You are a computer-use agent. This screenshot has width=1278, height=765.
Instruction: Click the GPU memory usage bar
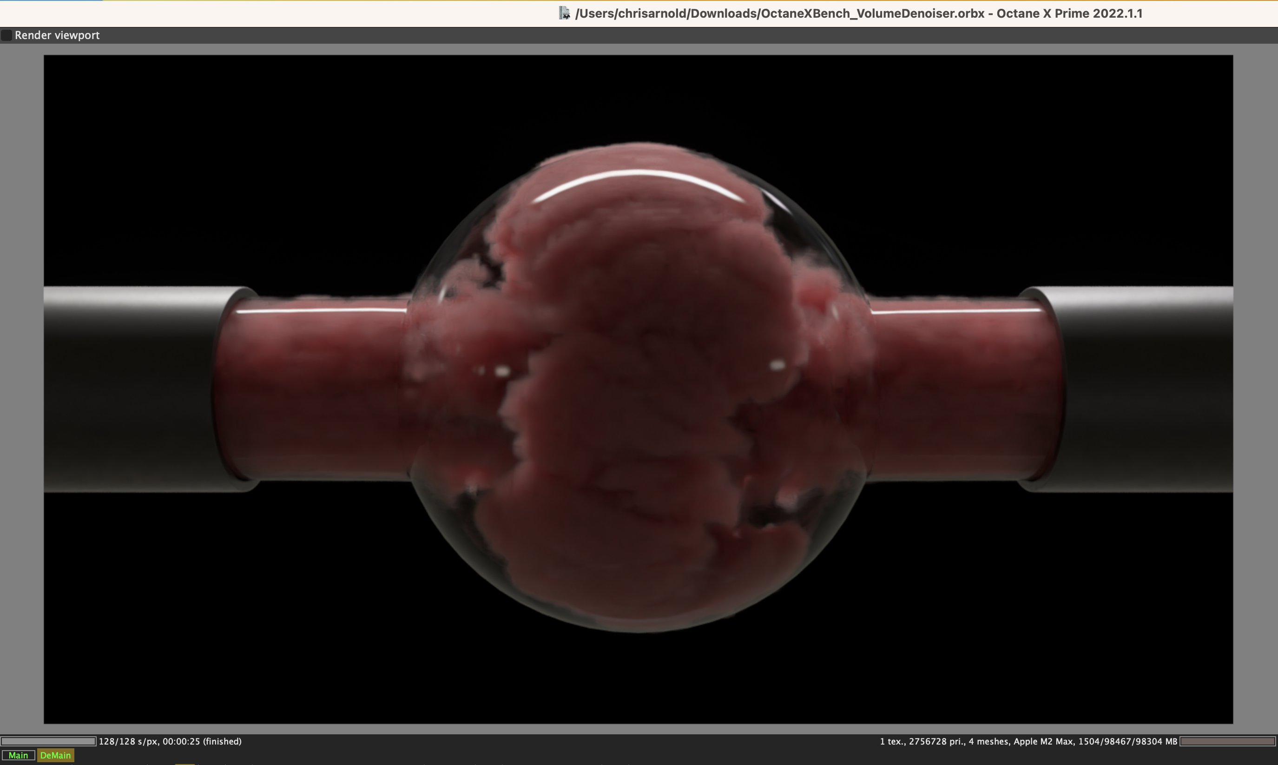1227,741
